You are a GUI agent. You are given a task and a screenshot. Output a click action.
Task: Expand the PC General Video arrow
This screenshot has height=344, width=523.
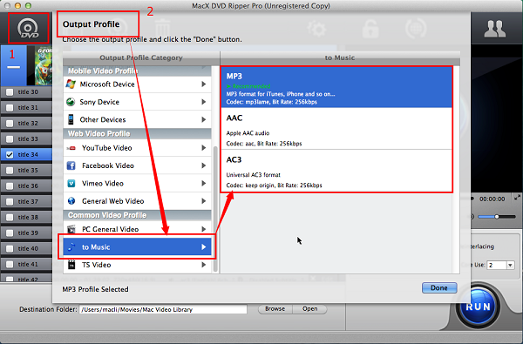tap(203, 229)
